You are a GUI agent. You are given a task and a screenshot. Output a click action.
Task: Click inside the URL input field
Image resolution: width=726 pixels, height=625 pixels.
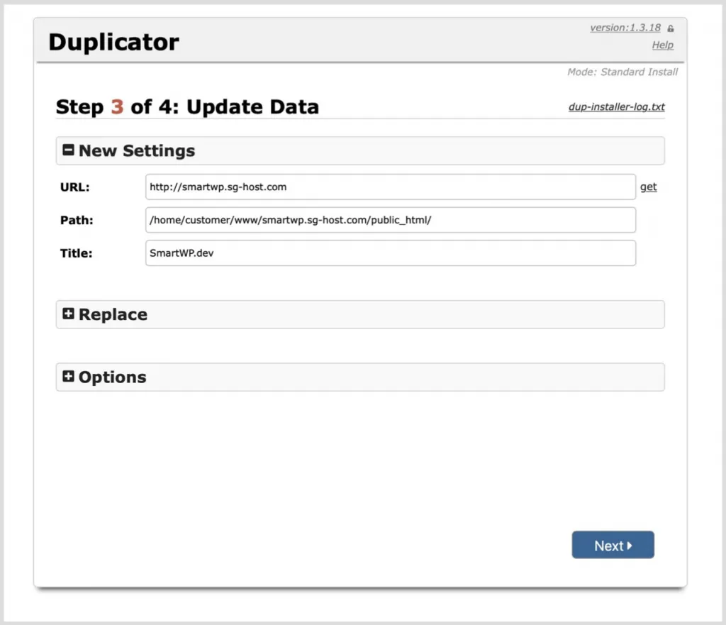390,187
